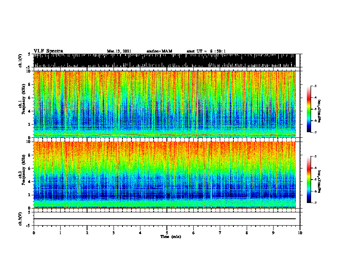The height and width of the screenshot is (261, 338).
Task: Click the "ch.1(V)" axis label
Action: 20,61
